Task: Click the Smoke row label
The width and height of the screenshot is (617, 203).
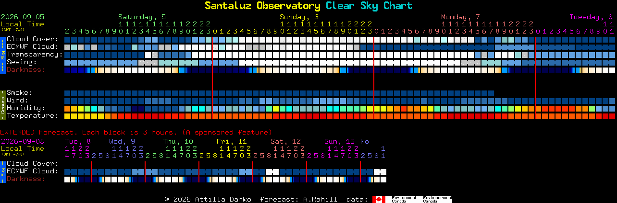Action: (x=20, y=93)
